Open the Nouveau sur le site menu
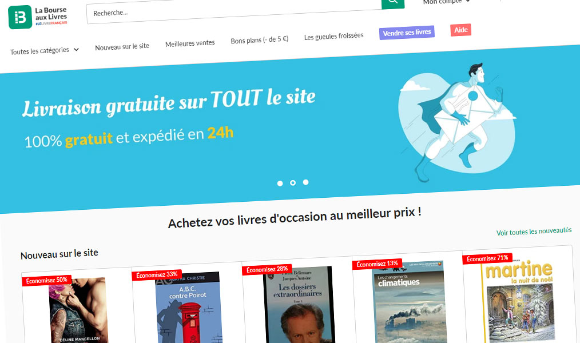 122,46
